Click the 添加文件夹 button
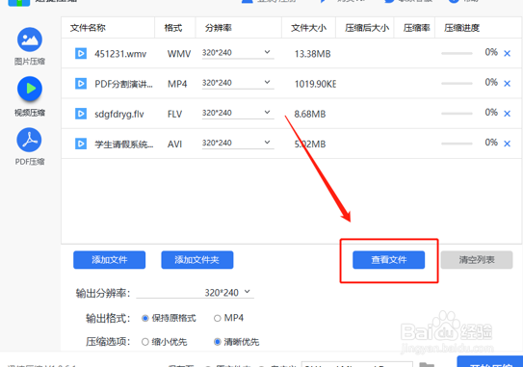Image resolution: width=523 pixels, height=367 pixels. click(197, 260)
